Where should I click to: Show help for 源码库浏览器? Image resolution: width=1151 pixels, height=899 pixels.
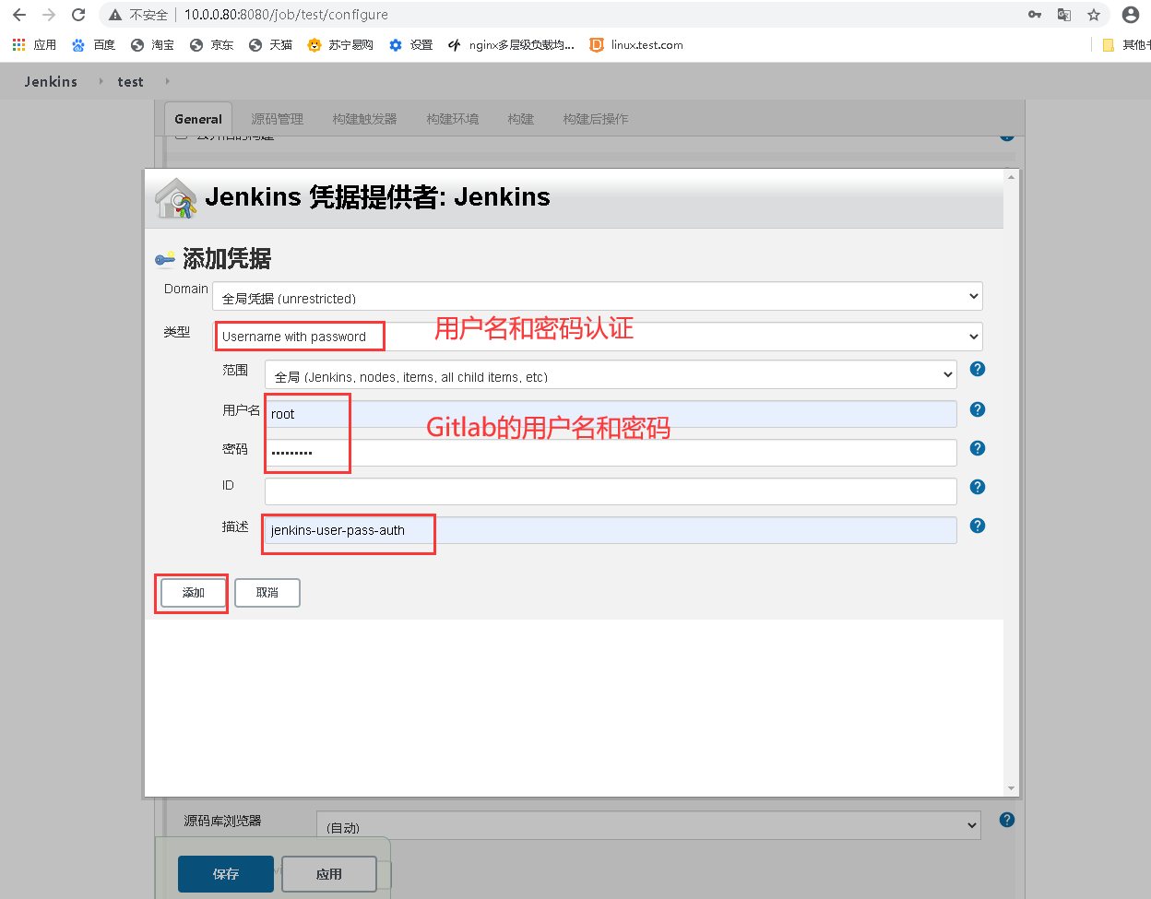coord(1007,820)
